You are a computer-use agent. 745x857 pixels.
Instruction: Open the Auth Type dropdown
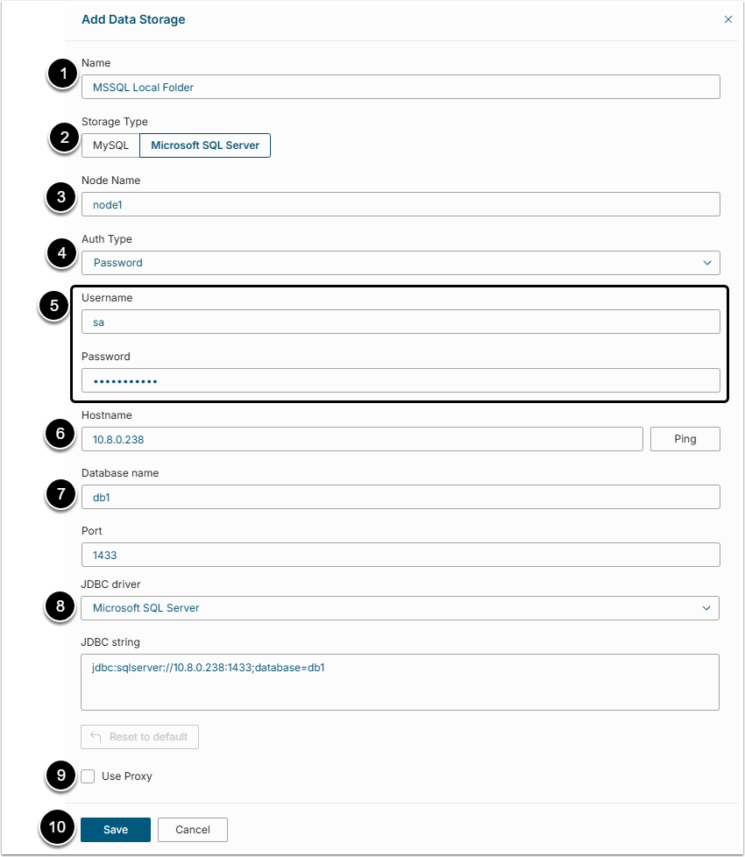click(400, 263)
